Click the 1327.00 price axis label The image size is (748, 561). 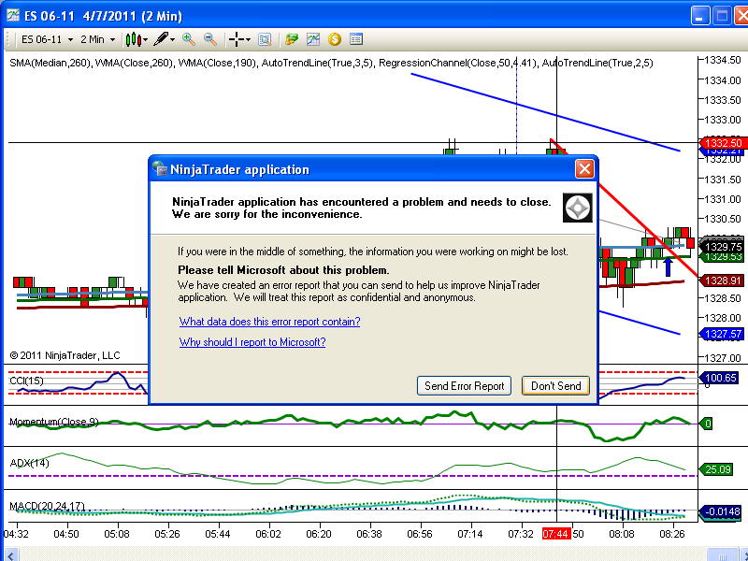(724, 358)
